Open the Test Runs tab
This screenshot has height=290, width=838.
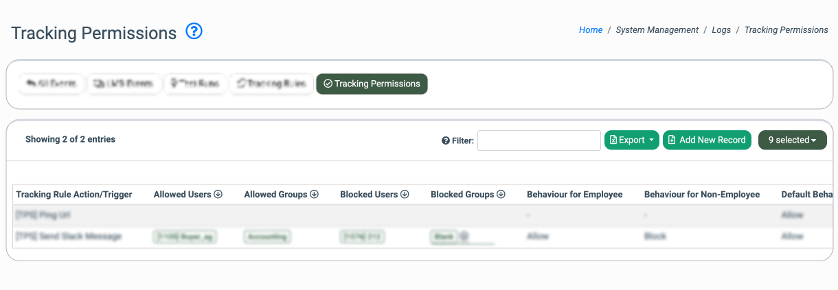tap(195, 84)
